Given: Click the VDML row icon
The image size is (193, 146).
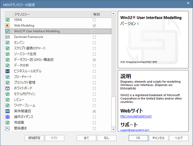Looking at the screenshot, I should [x=8, y=20].
